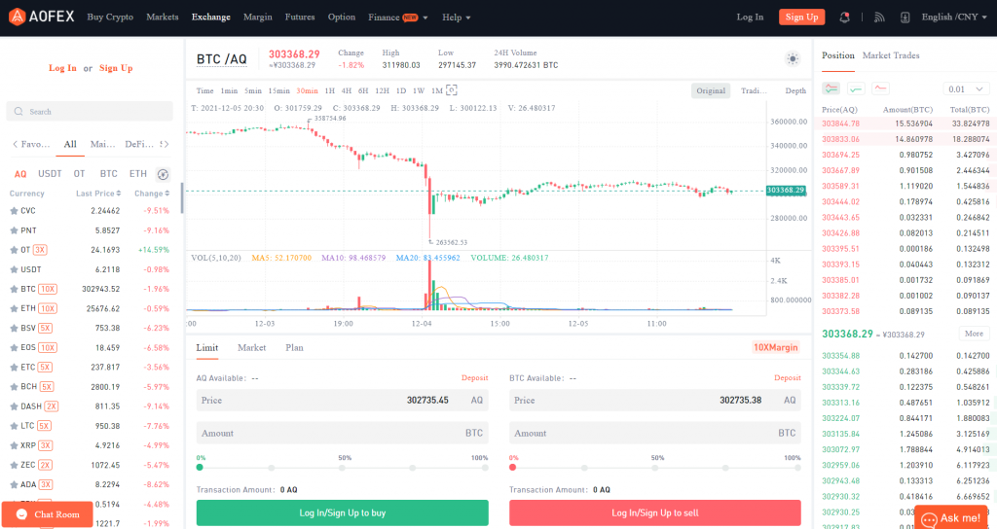Click star icon next to LTC
Viewport: 997px width, 529px height.
point(14,426)
